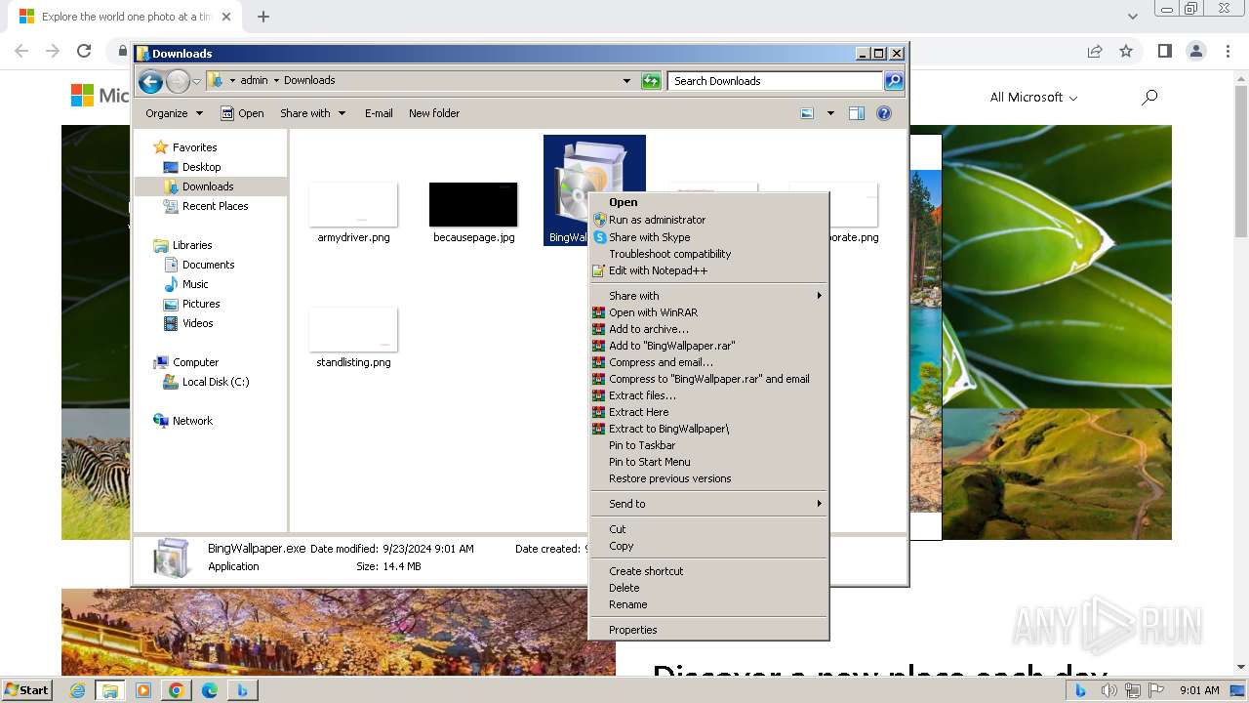Open Internet Explorer from taskbar
The width and height of the screenshot is (1249, 703).
tap(77, 690)
